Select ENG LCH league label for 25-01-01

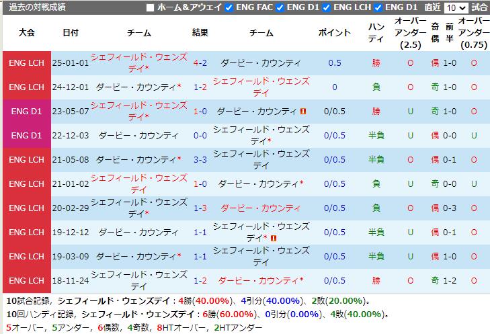coord(27,63)
